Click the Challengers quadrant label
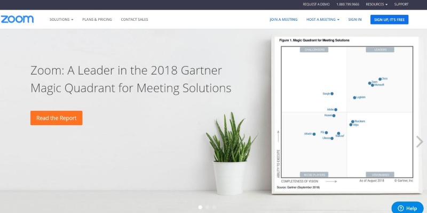Viewport: 427px width, 213px height. coord(314,50)
